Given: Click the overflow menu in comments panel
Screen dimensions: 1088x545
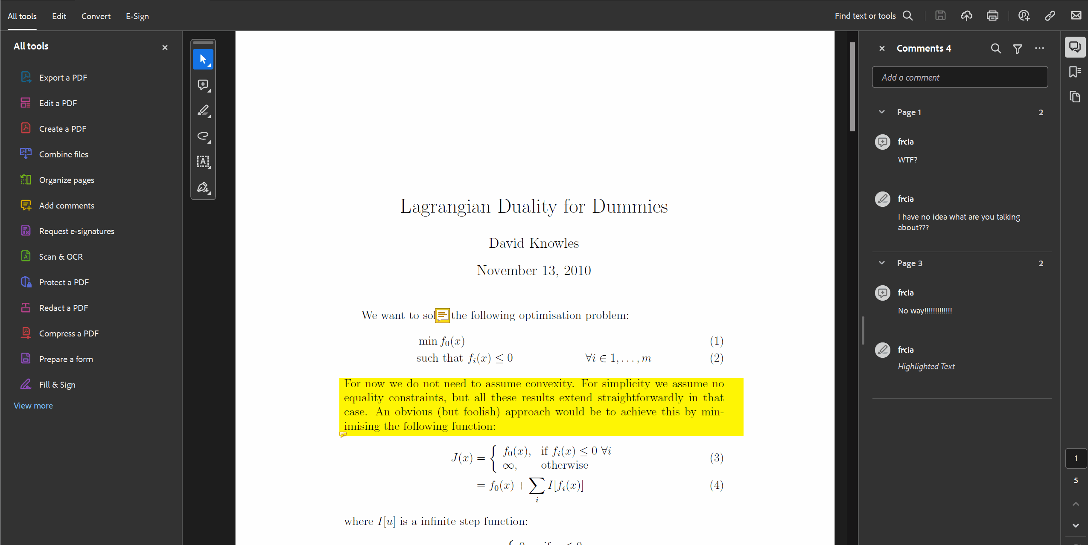Looking at the screenshot, I should (x=1041, y=47).
